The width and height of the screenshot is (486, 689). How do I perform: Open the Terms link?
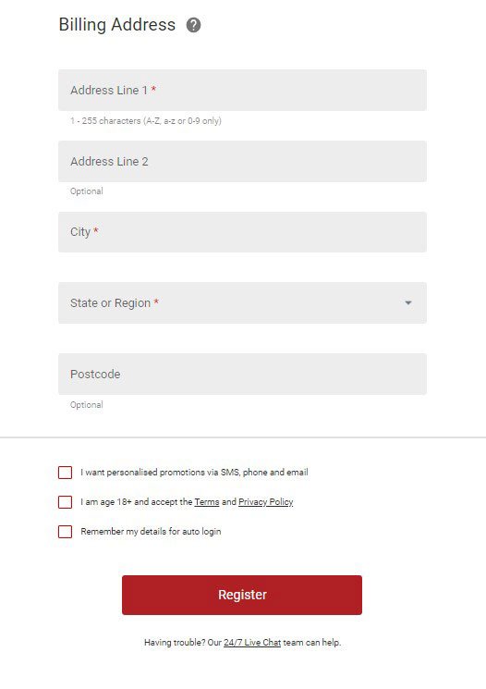207,502
